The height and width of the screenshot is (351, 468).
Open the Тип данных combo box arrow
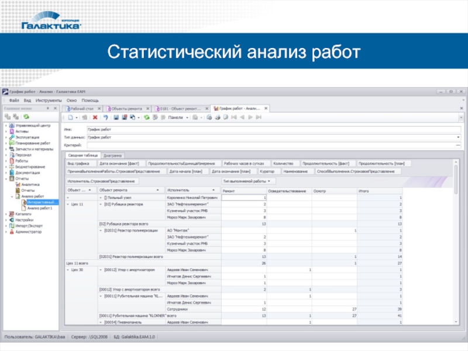458,137
